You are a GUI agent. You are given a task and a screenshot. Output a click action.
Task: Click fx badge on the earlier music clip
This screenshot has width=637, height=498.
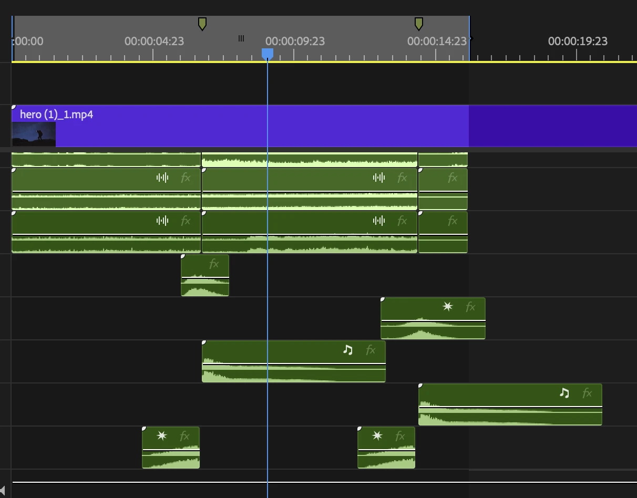pos(371,350)
